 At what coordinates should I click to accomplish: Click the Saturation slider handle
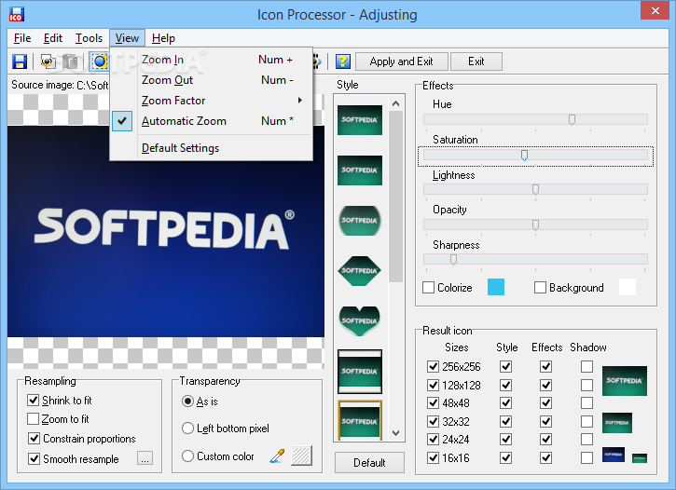[524, 155]
